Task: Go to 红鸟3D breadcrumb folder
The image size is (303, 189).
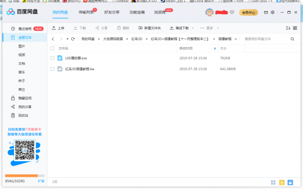Action: click(x=137, y=39)
